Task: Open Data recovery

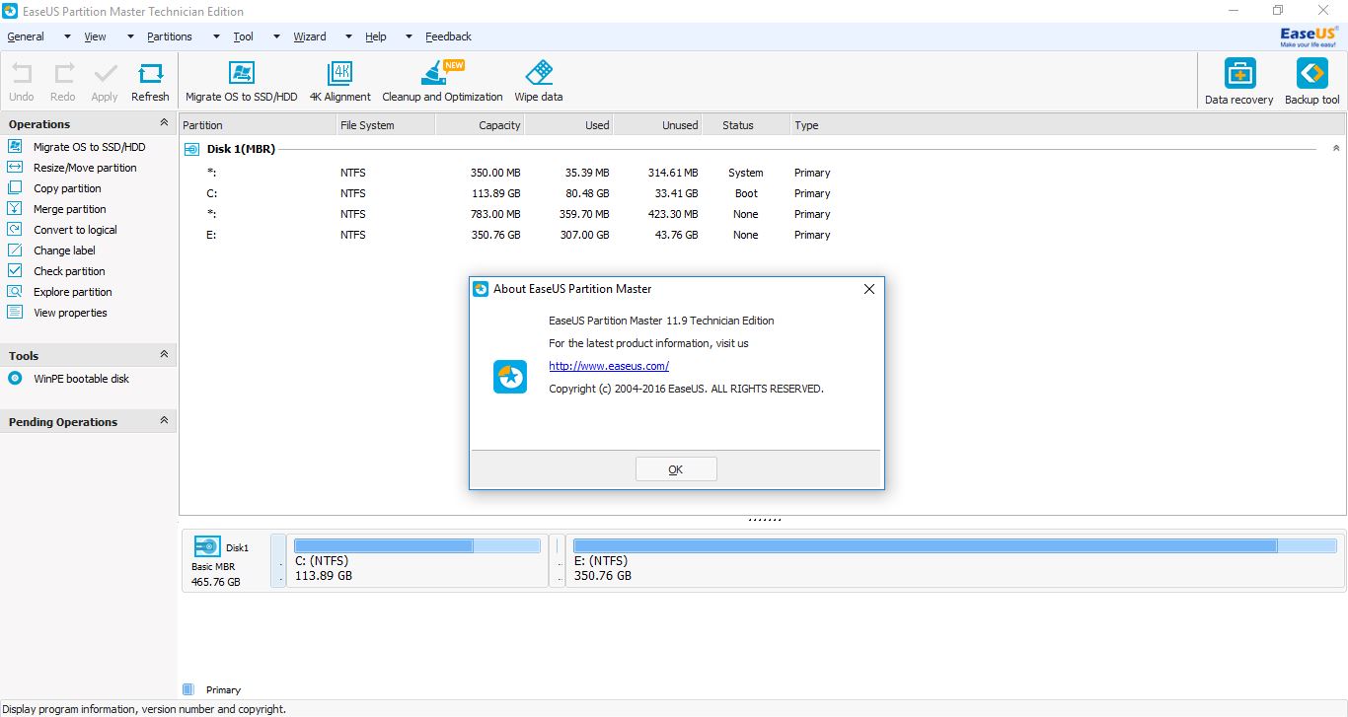Action: 1239,82
